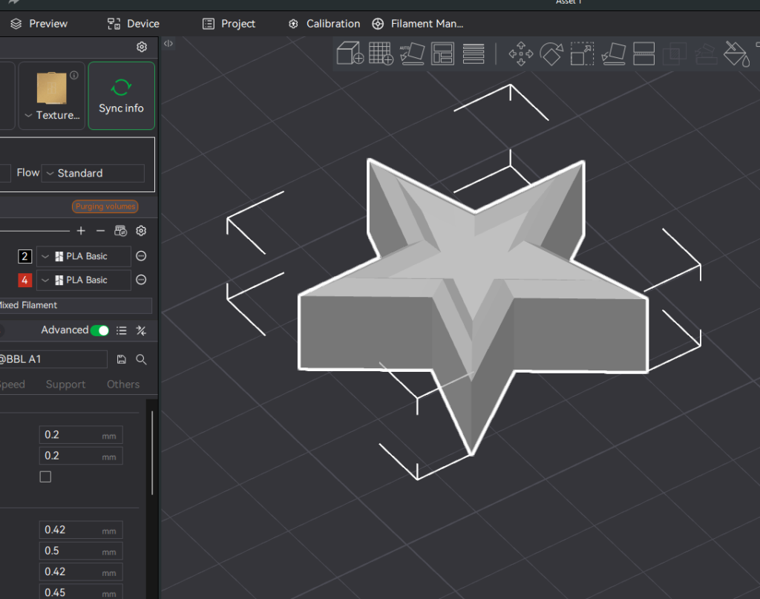This screenshot has height=599, width=760.
Task: Click the Sync info button
Action: coord(121,96)
